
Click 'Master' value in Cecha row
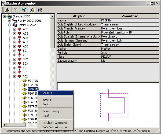pyautogui.click(x=130, y=49)
